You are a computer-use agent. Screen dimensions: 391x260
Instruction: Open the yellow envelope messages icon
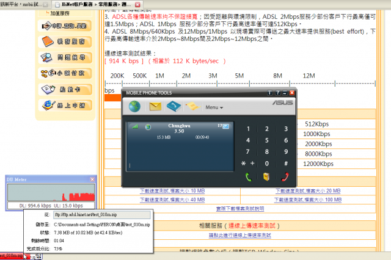[x=155, y=107]
